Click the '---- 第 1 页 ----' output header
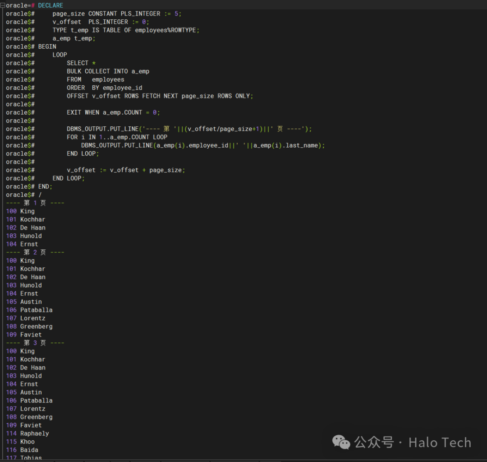 (35, 203)
